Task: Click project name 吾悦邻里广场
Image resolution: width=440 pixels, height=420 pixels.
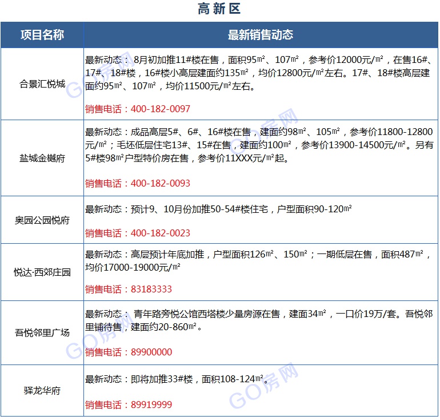Action: 42,332
